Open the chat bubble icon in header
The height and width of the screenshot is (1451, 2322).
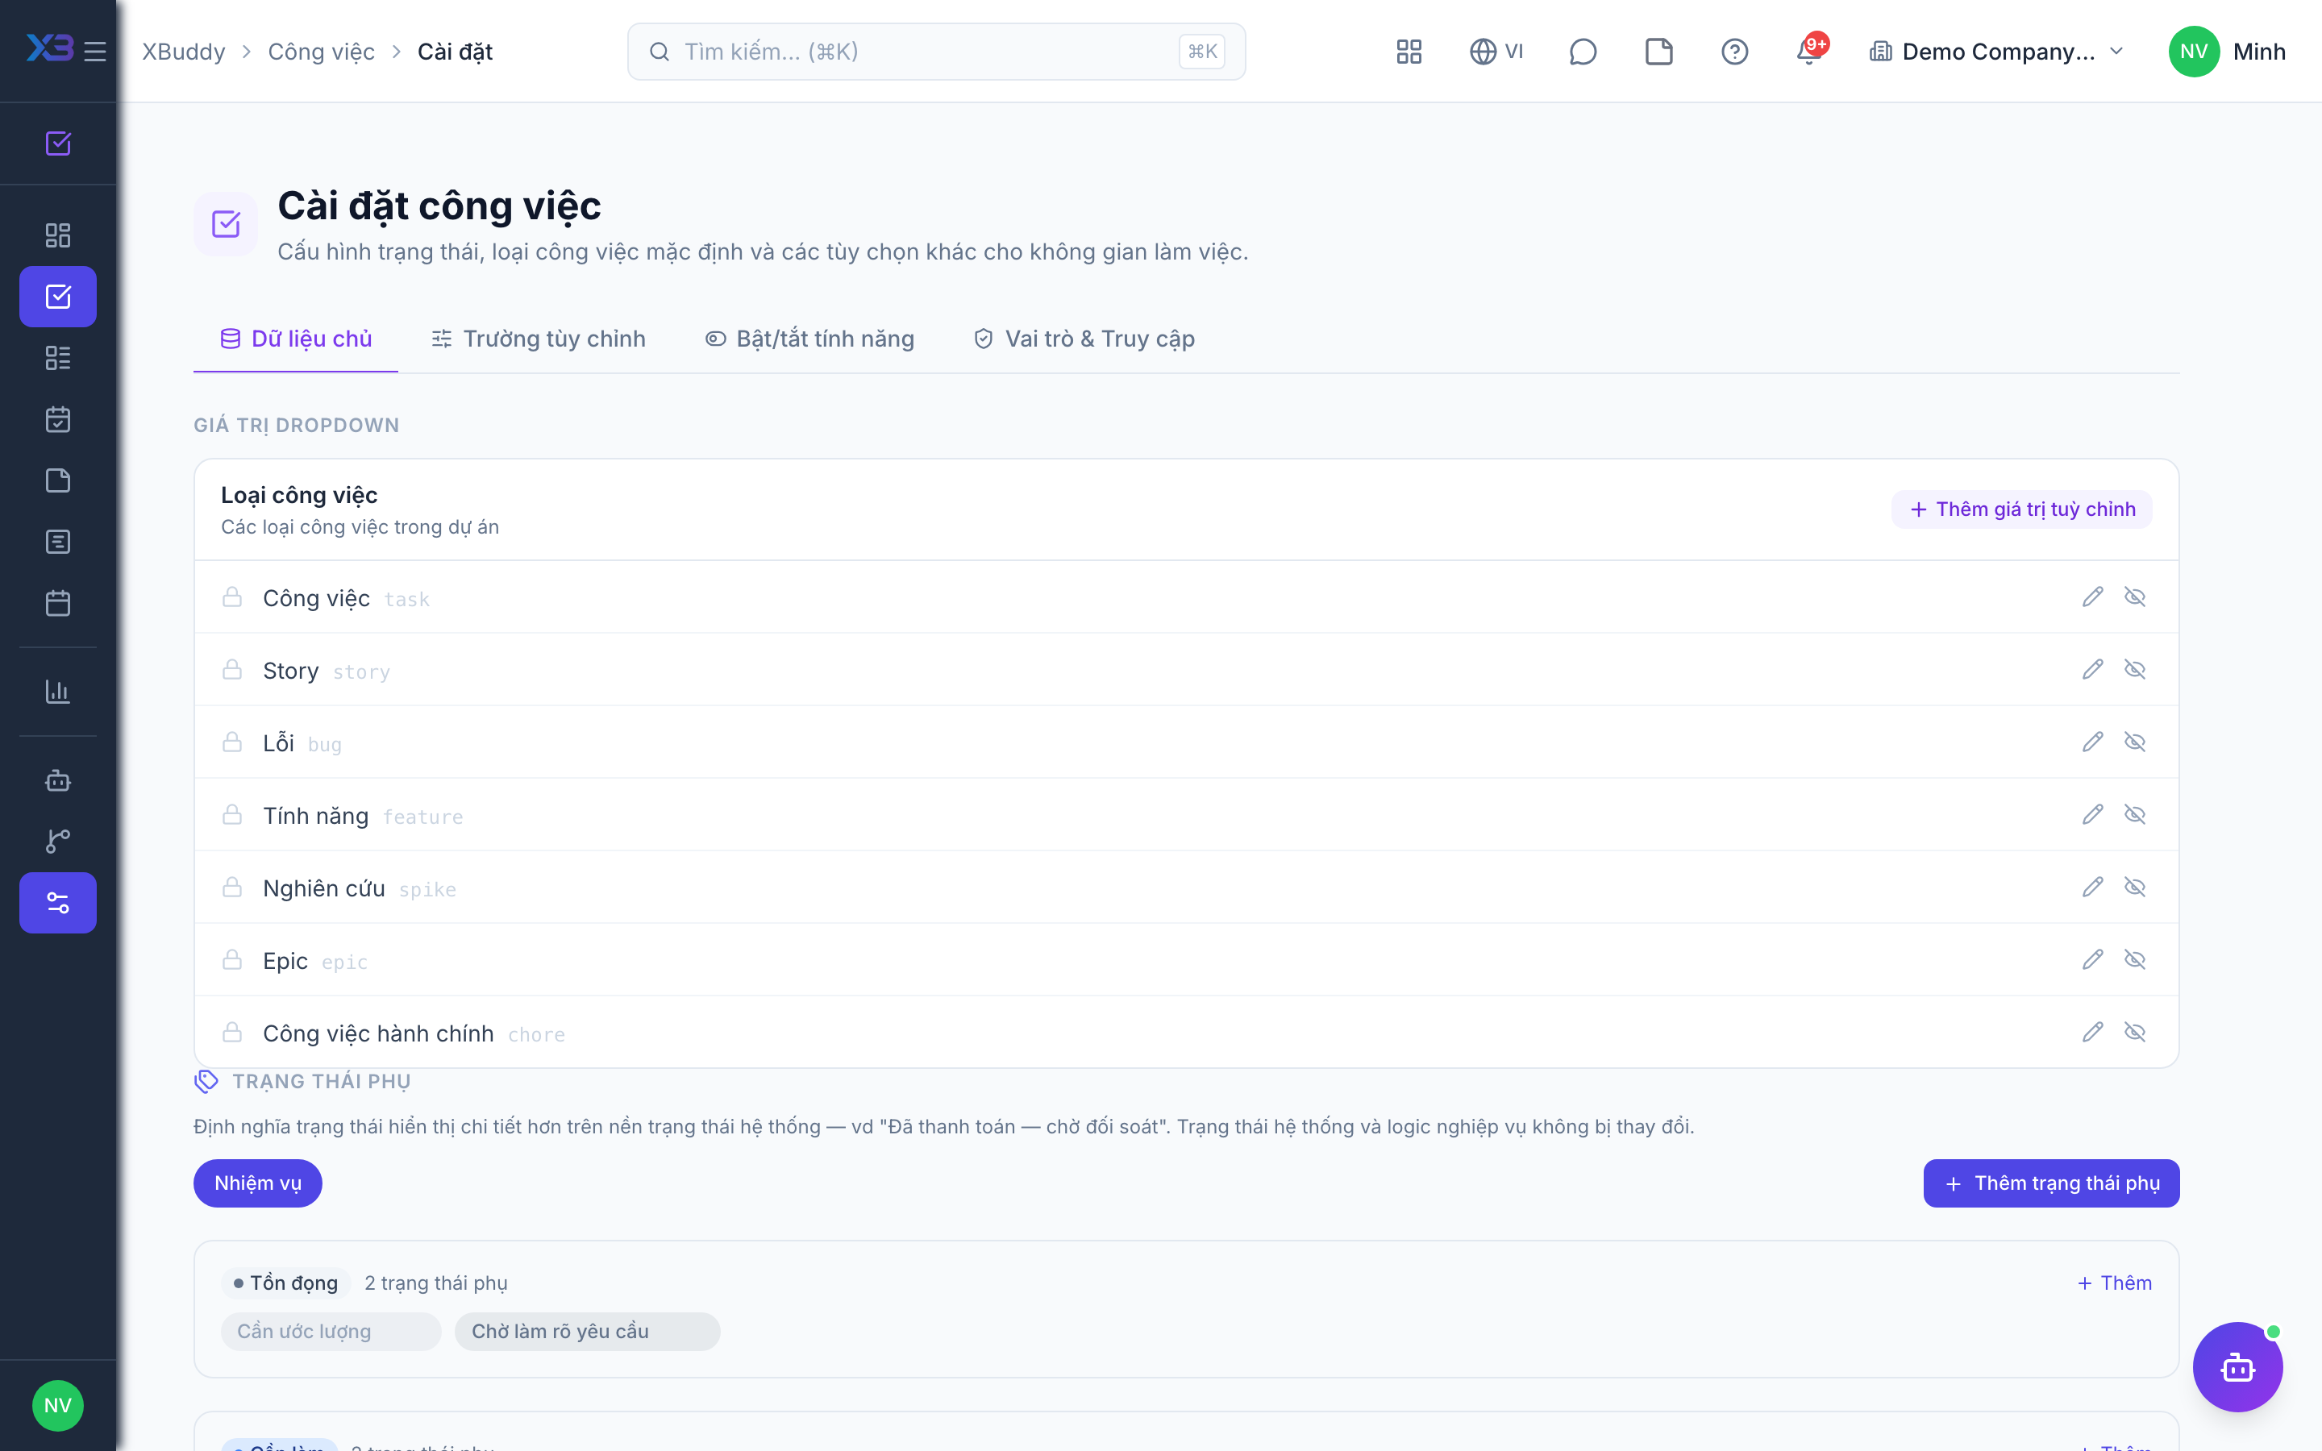pyautogui.click(x=1582, y=51)
